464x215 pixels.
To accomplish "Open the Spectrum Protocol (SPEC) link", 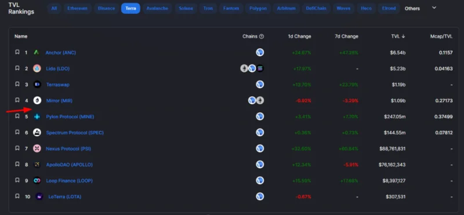I will (x=75, y=133).
